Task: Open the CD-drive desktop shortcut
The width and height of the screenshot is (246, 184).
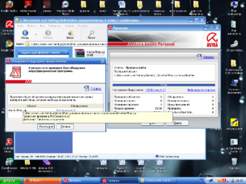Action: 234,46
